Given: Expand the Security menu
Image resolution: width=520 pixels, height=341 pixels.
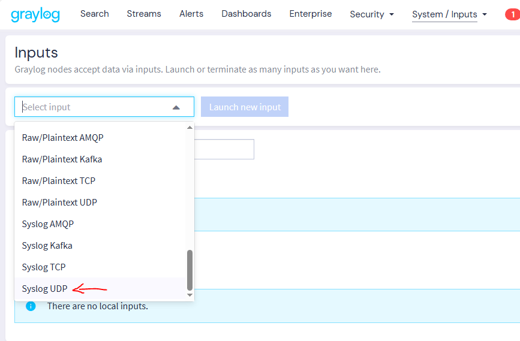Looking at the screenshot, I should [372, 14].
